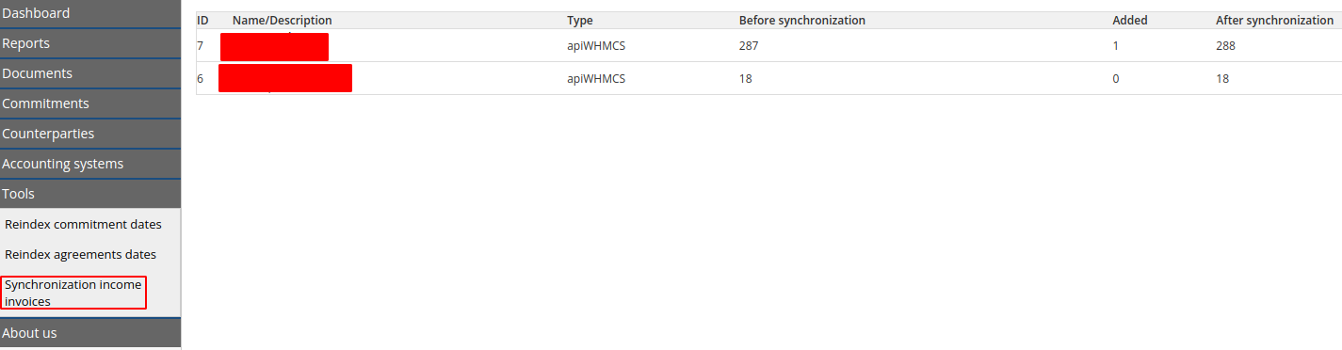This screenshot has height=350, width=1342.
Task: Click Reindex agreements dates link
Action: click(80, 255)
